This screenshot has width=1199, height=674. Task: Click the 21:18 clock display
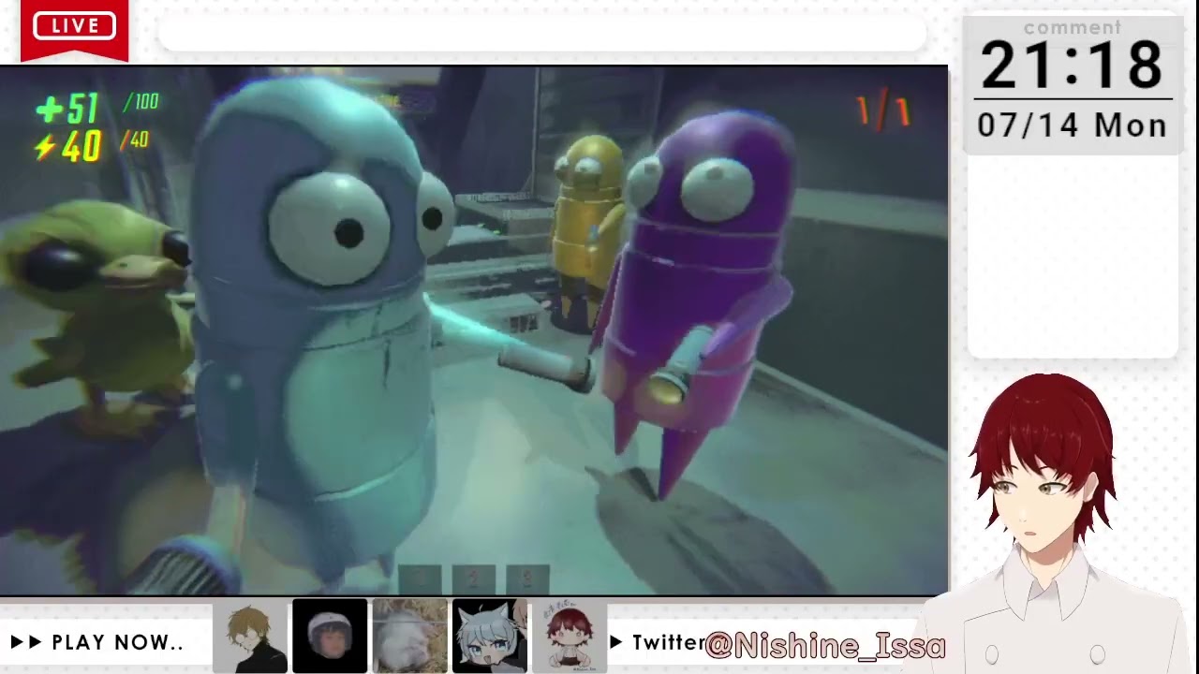[x=1072, y=66]
